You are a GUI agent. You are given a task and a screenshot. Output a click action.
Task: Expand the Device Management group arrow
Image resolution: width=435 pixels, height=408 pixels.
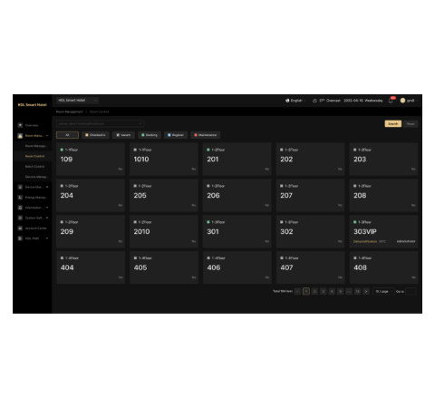coord(47,187)
